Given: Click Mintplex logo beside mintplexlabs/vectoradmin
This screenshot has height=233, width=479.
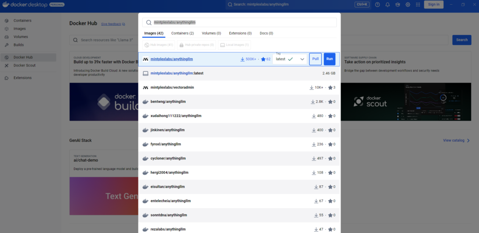Looking at the screenshot, I should point(145,87).
